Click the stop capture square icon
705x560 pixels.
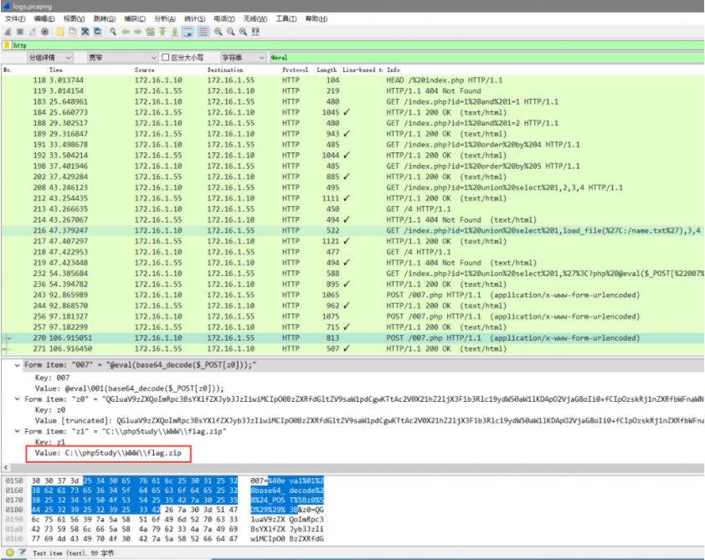click(x=20, y=32)
